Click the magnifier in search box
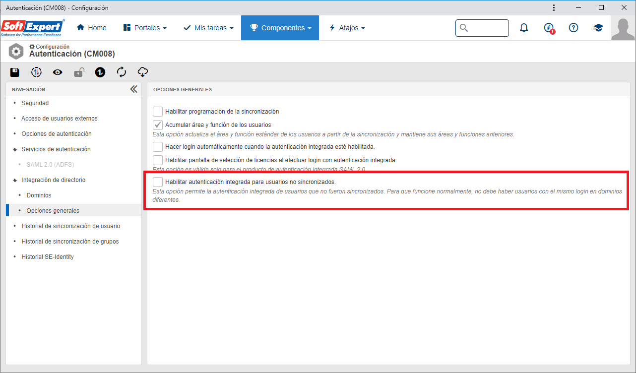Screen dimensions: 636x373 tap(464, 28)
